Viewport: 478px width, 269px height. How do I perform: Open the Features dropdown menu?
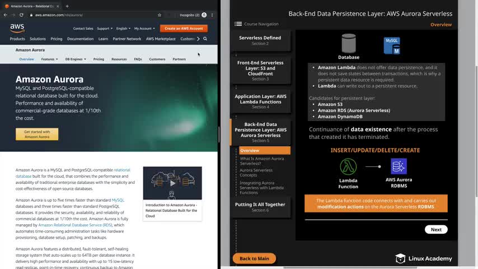pos(49,59)
